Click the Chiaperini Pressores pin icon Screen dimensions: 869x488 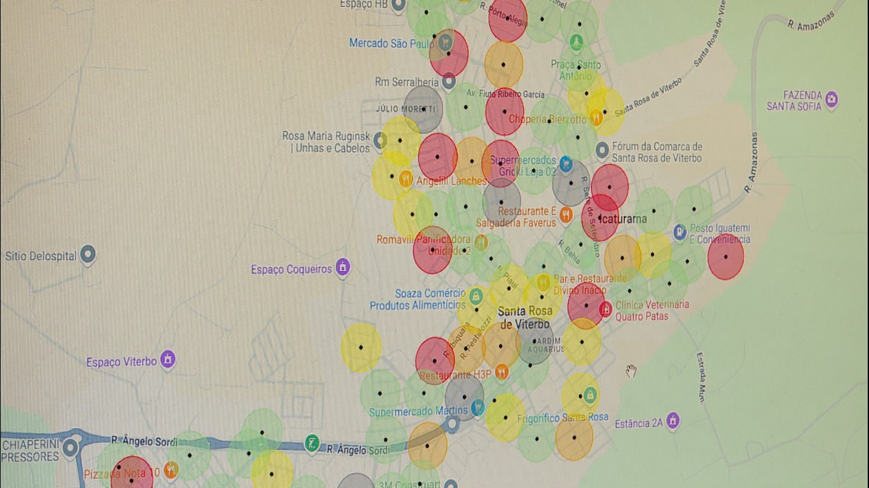click(70, 448)
